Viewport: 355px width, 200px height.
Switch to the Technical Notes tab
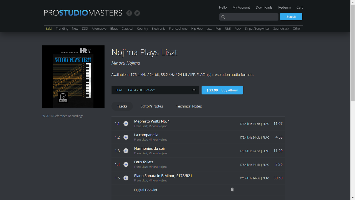pyautogui.click(x=189, y=106)
